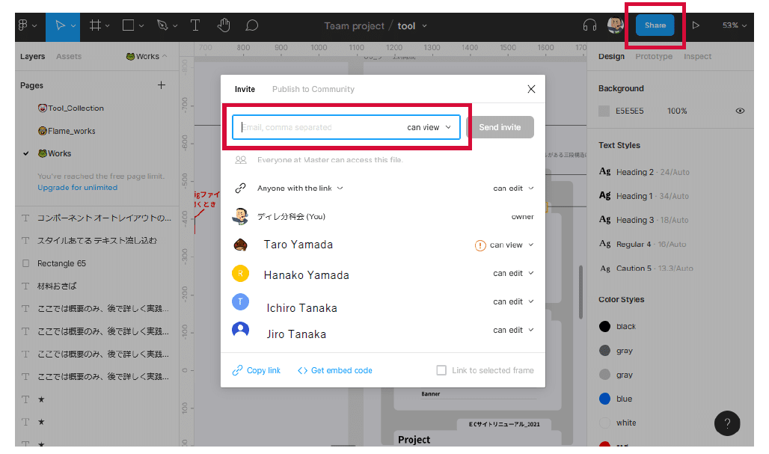Switch to the Layers tab
The width and height of the screenshot is (769, 454).
tap(32, 56)
